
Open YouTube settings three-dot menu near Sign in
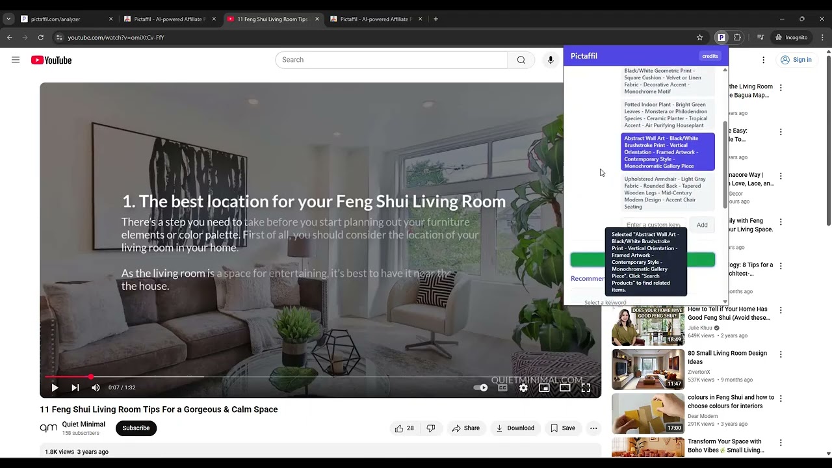[x=763, y=60]
